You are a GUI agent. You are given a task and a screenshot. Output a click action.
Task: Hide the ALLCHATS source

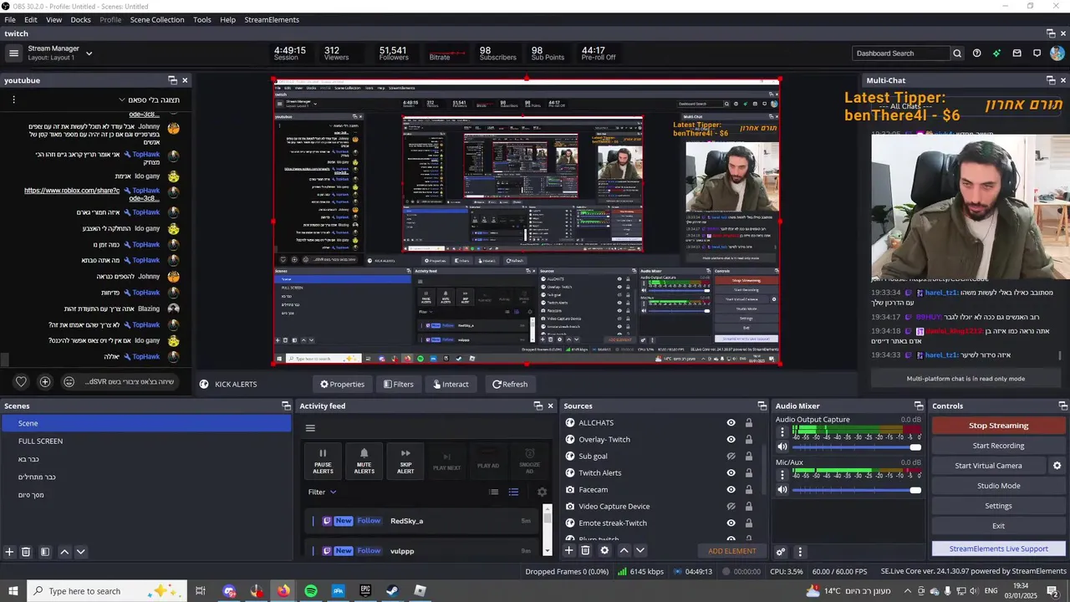point(731,423)
